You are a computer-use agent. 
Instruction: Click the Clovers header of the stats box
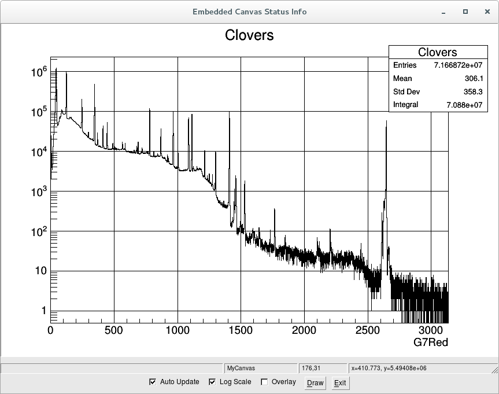coord(437,53)
